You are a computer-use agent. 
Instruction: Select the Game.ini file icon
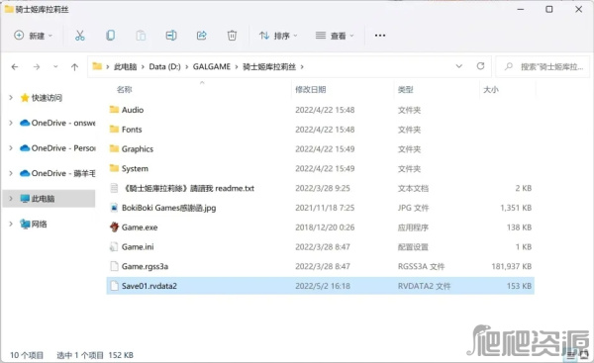114,247
